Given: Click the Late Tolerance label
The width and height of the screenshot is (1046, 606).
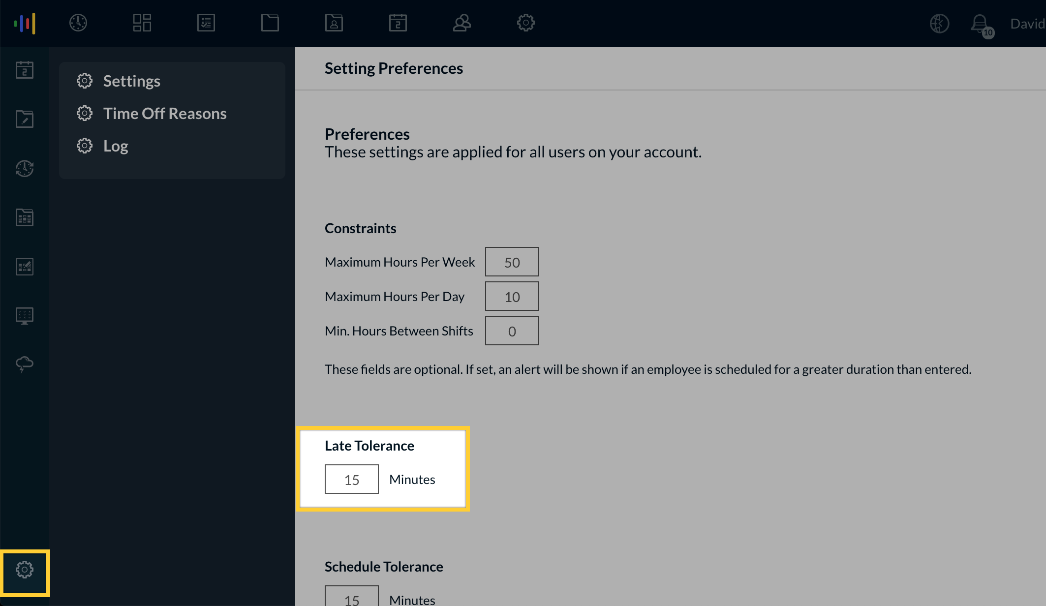Looking at the screenshot, I should point(369,446).
